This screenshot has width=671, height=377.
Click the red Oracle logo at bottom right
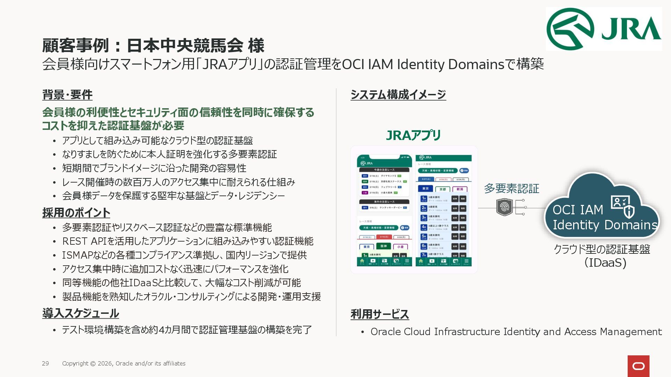pos(638,366)
